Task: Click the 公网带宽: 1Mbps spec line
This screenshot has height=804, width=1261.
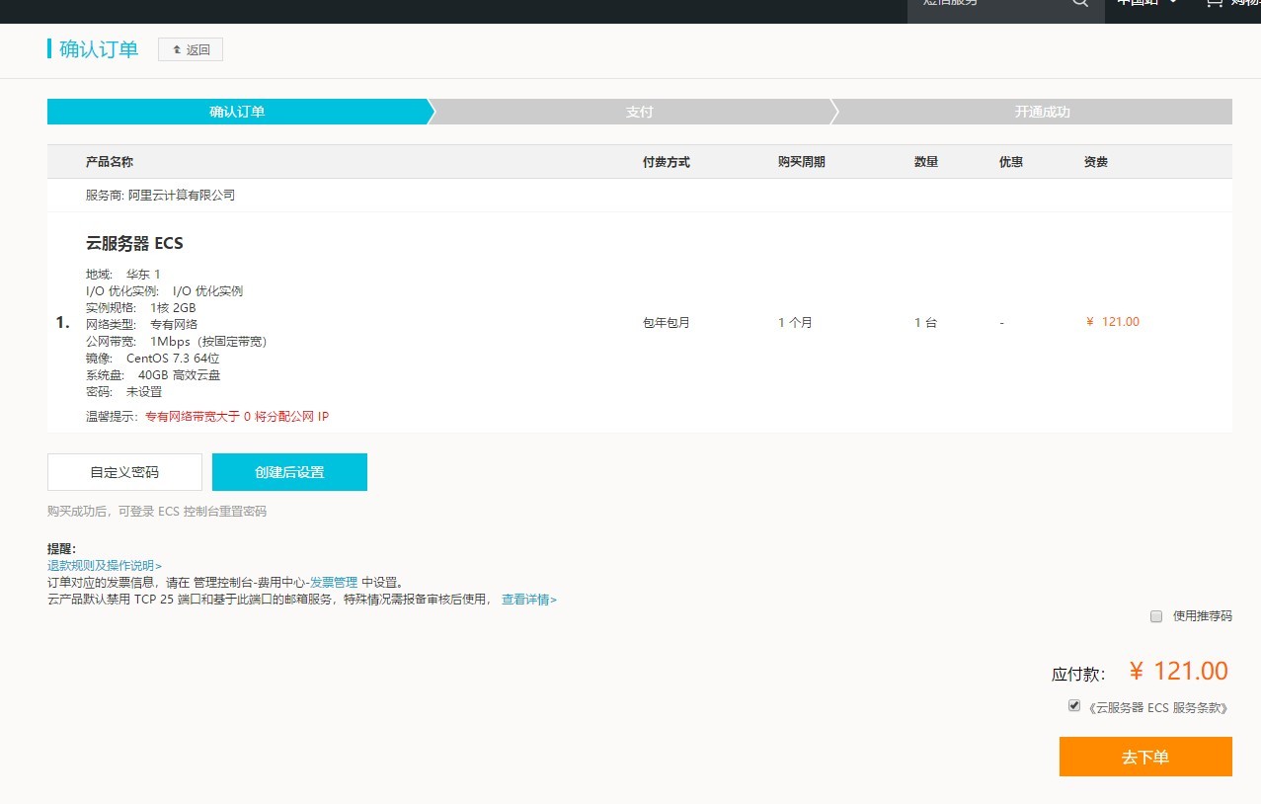Action: pyautogui.click(x=177, y=342)
